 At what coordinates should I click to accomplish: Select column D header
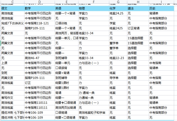point(40,2)
